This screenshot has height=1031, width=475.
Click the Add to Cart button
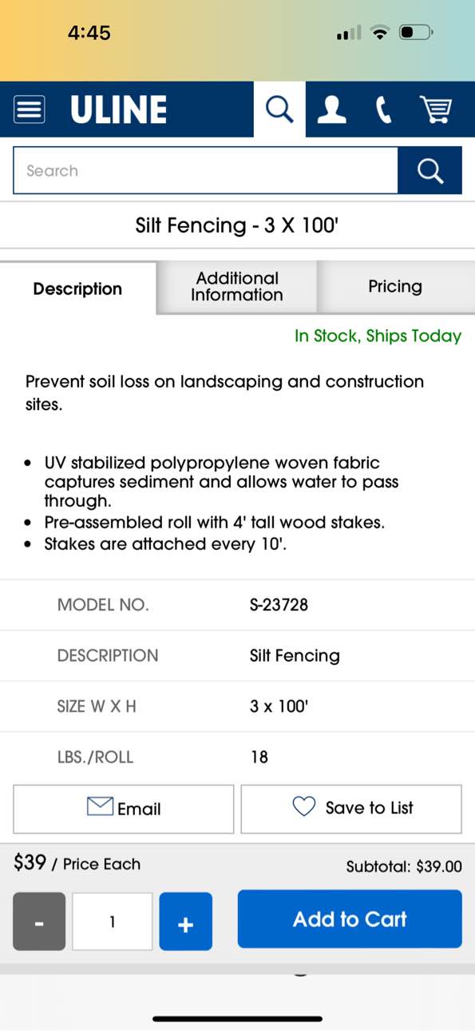click(350, 919)
